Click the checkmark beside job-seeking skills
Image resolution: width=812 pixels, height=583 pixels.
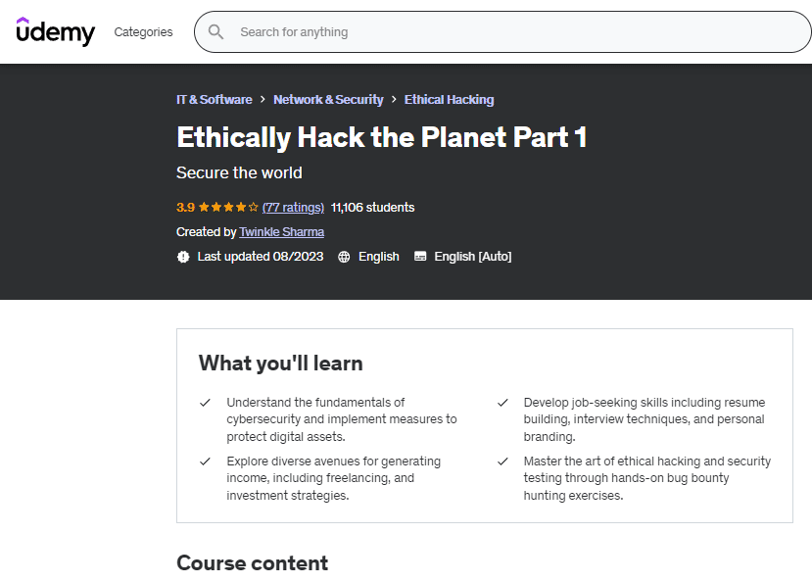[x=502, y=403]
